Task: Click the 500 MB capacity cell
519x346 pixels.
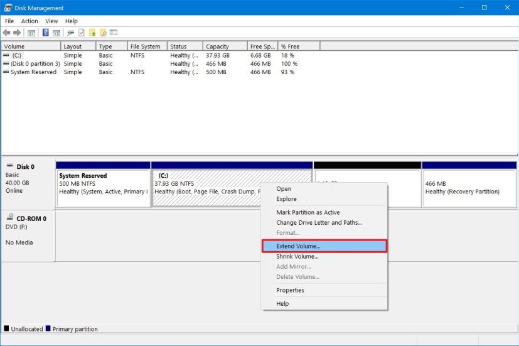Action: (216, 72)
